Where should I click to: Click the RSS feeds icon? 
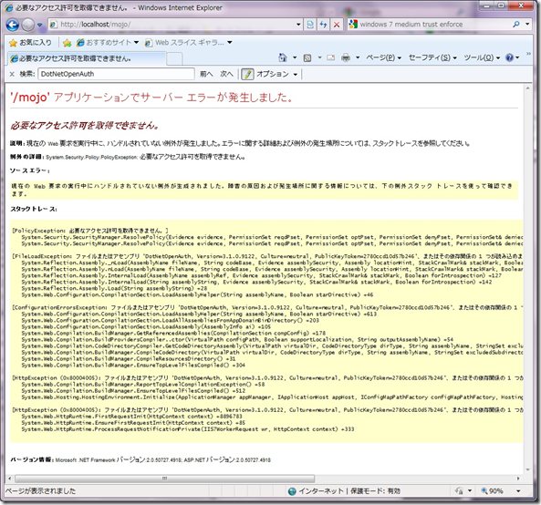(x=307, y=58)
